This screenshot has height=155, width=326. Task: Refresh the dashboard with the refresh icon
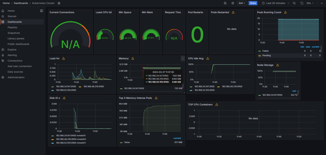(x=302, y=3)
